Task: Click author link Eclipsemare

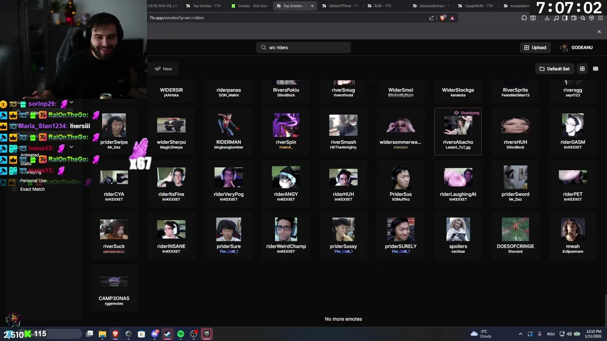Action: [x=573, y=251]
